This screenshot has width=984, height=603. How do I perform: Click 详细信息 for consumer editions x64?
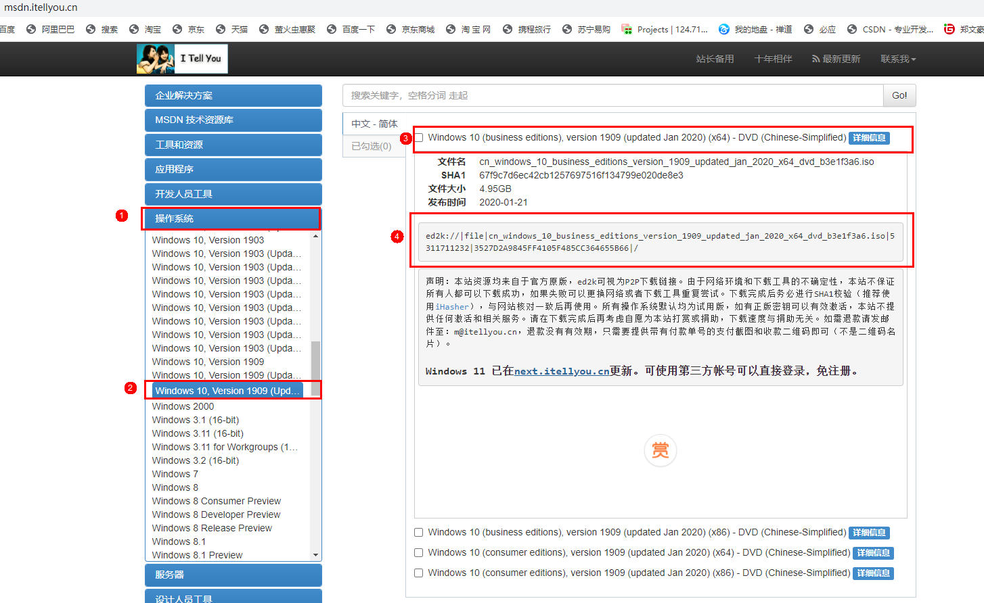[x=873, y=553]
